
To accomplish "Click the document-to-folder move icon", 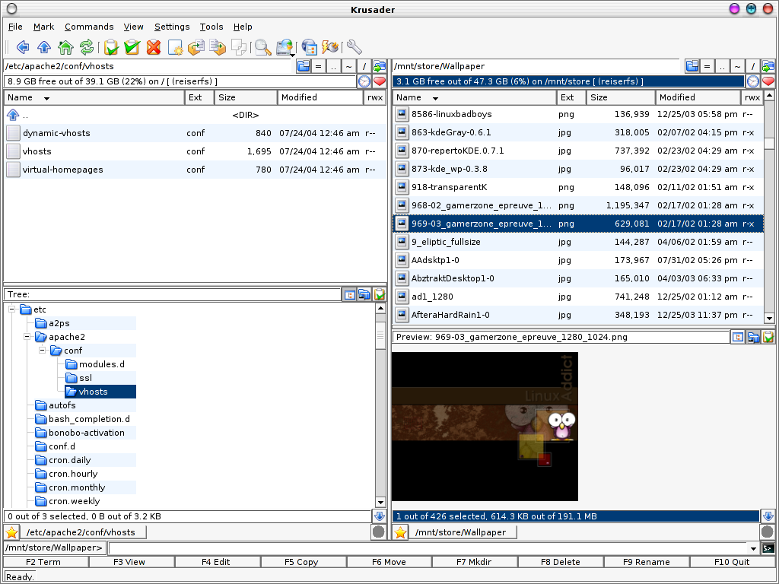I will point(218,47).
